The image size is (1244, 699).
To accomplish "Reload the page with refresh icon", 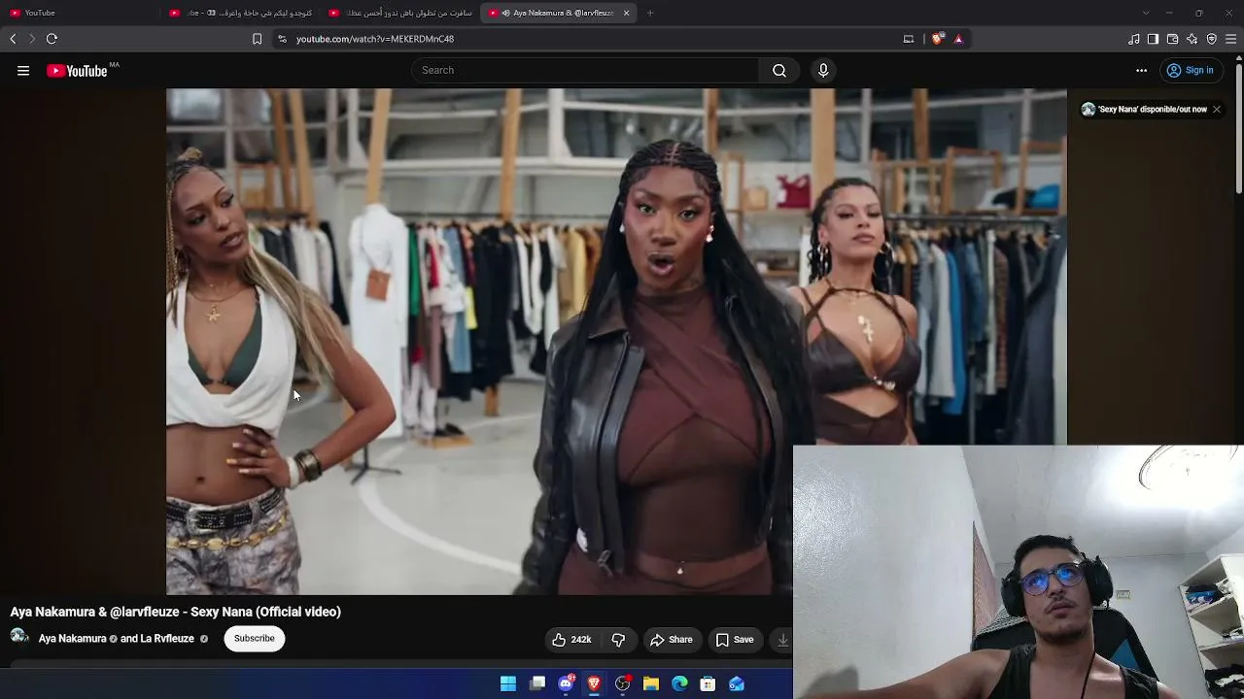I will pyautogui.click(x=52, y=39).
